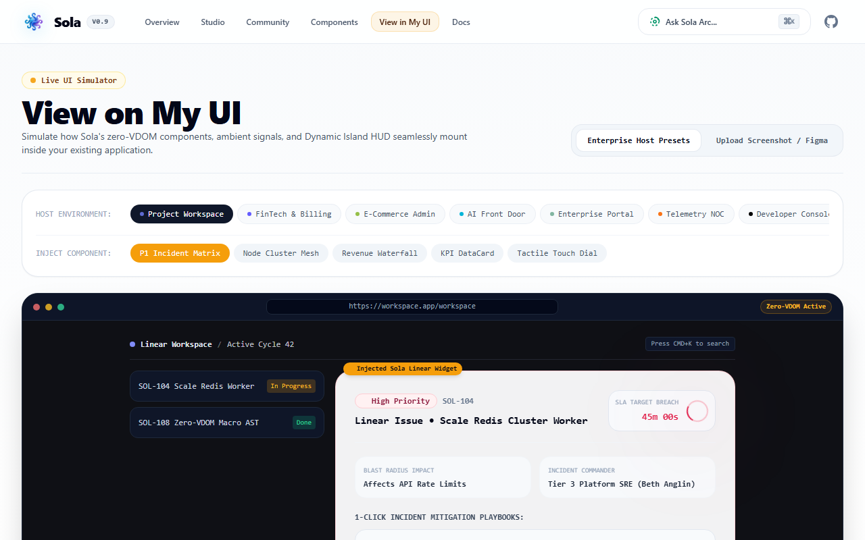The width and height of the screenshot is (865, 540).
Task: Select Developer Console host environment
Action: pos(785,214)
